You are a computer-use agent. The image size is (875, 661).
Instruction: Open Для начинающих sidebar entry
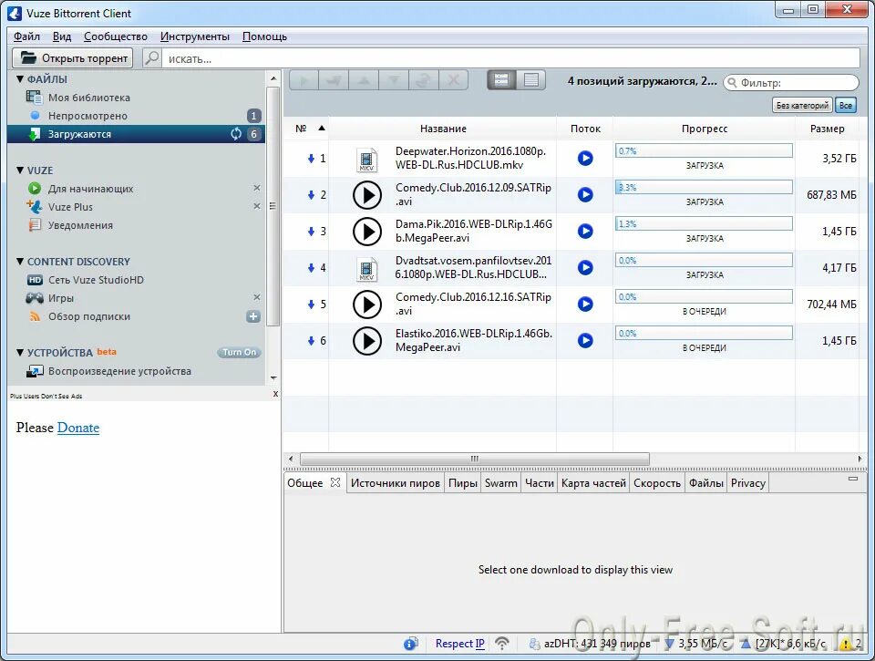pos(136,189)
